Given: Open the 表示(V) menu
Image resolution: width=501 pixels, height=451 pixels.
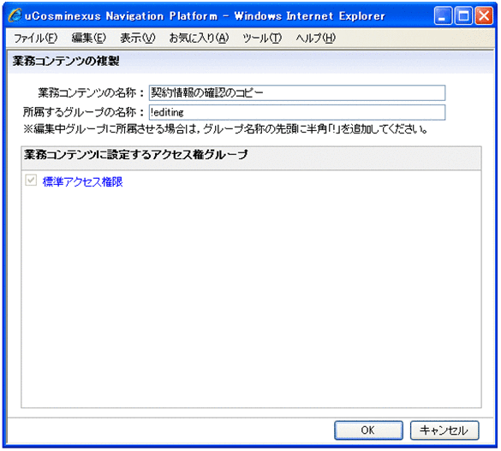Looking at the screenshot, I should click(x=137, y=38).
